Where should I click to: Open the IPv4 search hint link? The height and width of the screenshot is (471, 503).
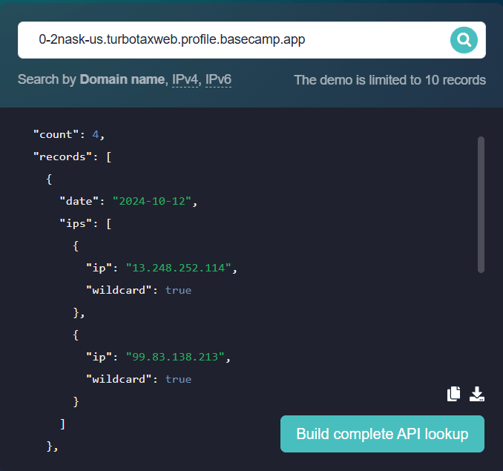click(x=185, y=79)
